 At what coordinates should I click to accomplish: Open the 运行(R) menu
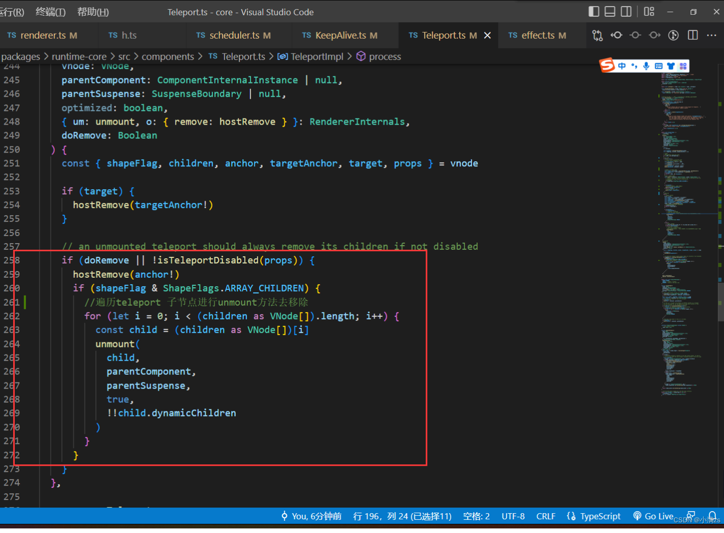(12, 12)
